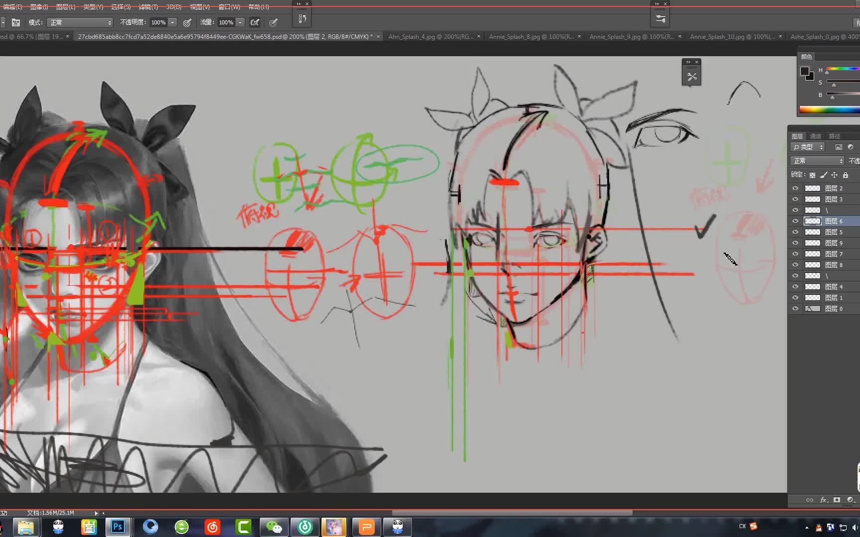860x537 pixels.
Task: Pick a color from the spectrum ramp
Action: 829,109
